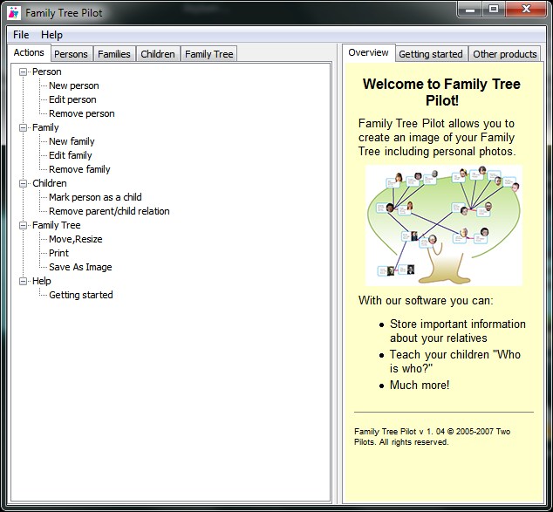Click 'Store important information' bullet
Screen dimensions: 553x512
click(457, 331)
